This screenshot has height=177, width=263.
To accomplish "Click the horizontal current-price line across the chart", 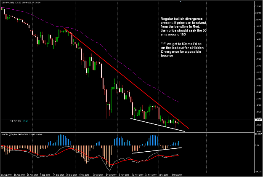I will (128, 120).
